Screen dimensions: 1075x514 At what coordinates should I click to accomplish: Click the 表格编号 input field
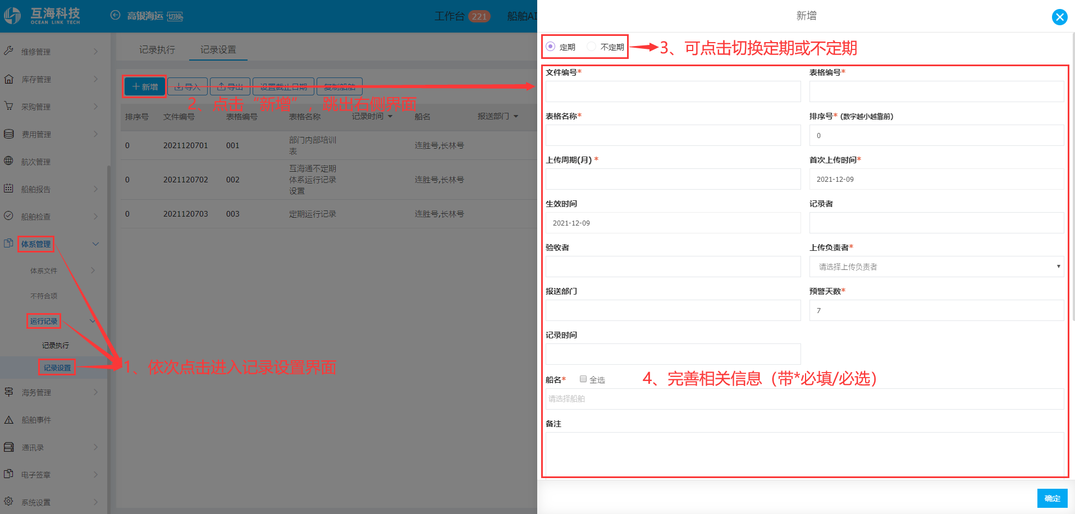936,91
